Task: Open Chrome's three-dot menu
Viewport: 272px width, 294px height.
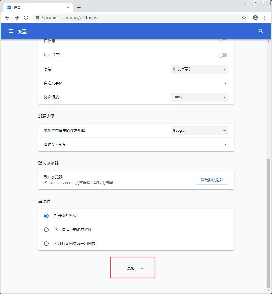Action: tap(265, 18)
